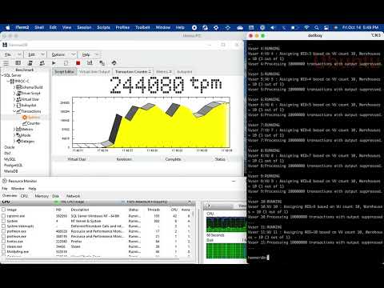This screenshot has width=384, height=288.
Task: Check the System Interrupts checkbox
Action: pos(4,226)
